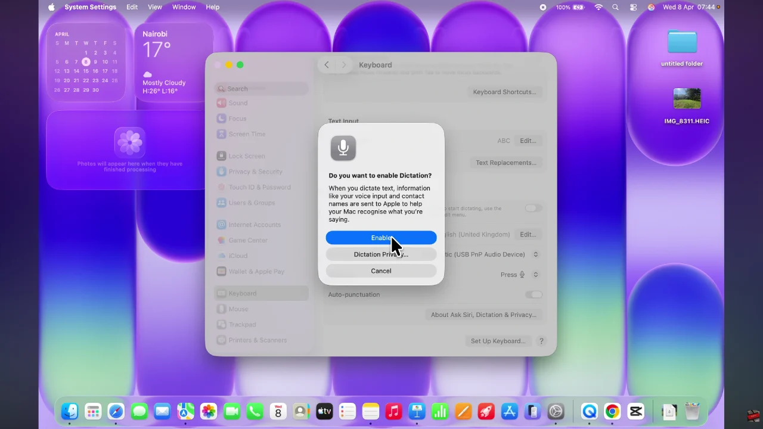The height and width of the screenshot is (429, 763).
Task: Open Music from the Dock
Action: (393, 411)
